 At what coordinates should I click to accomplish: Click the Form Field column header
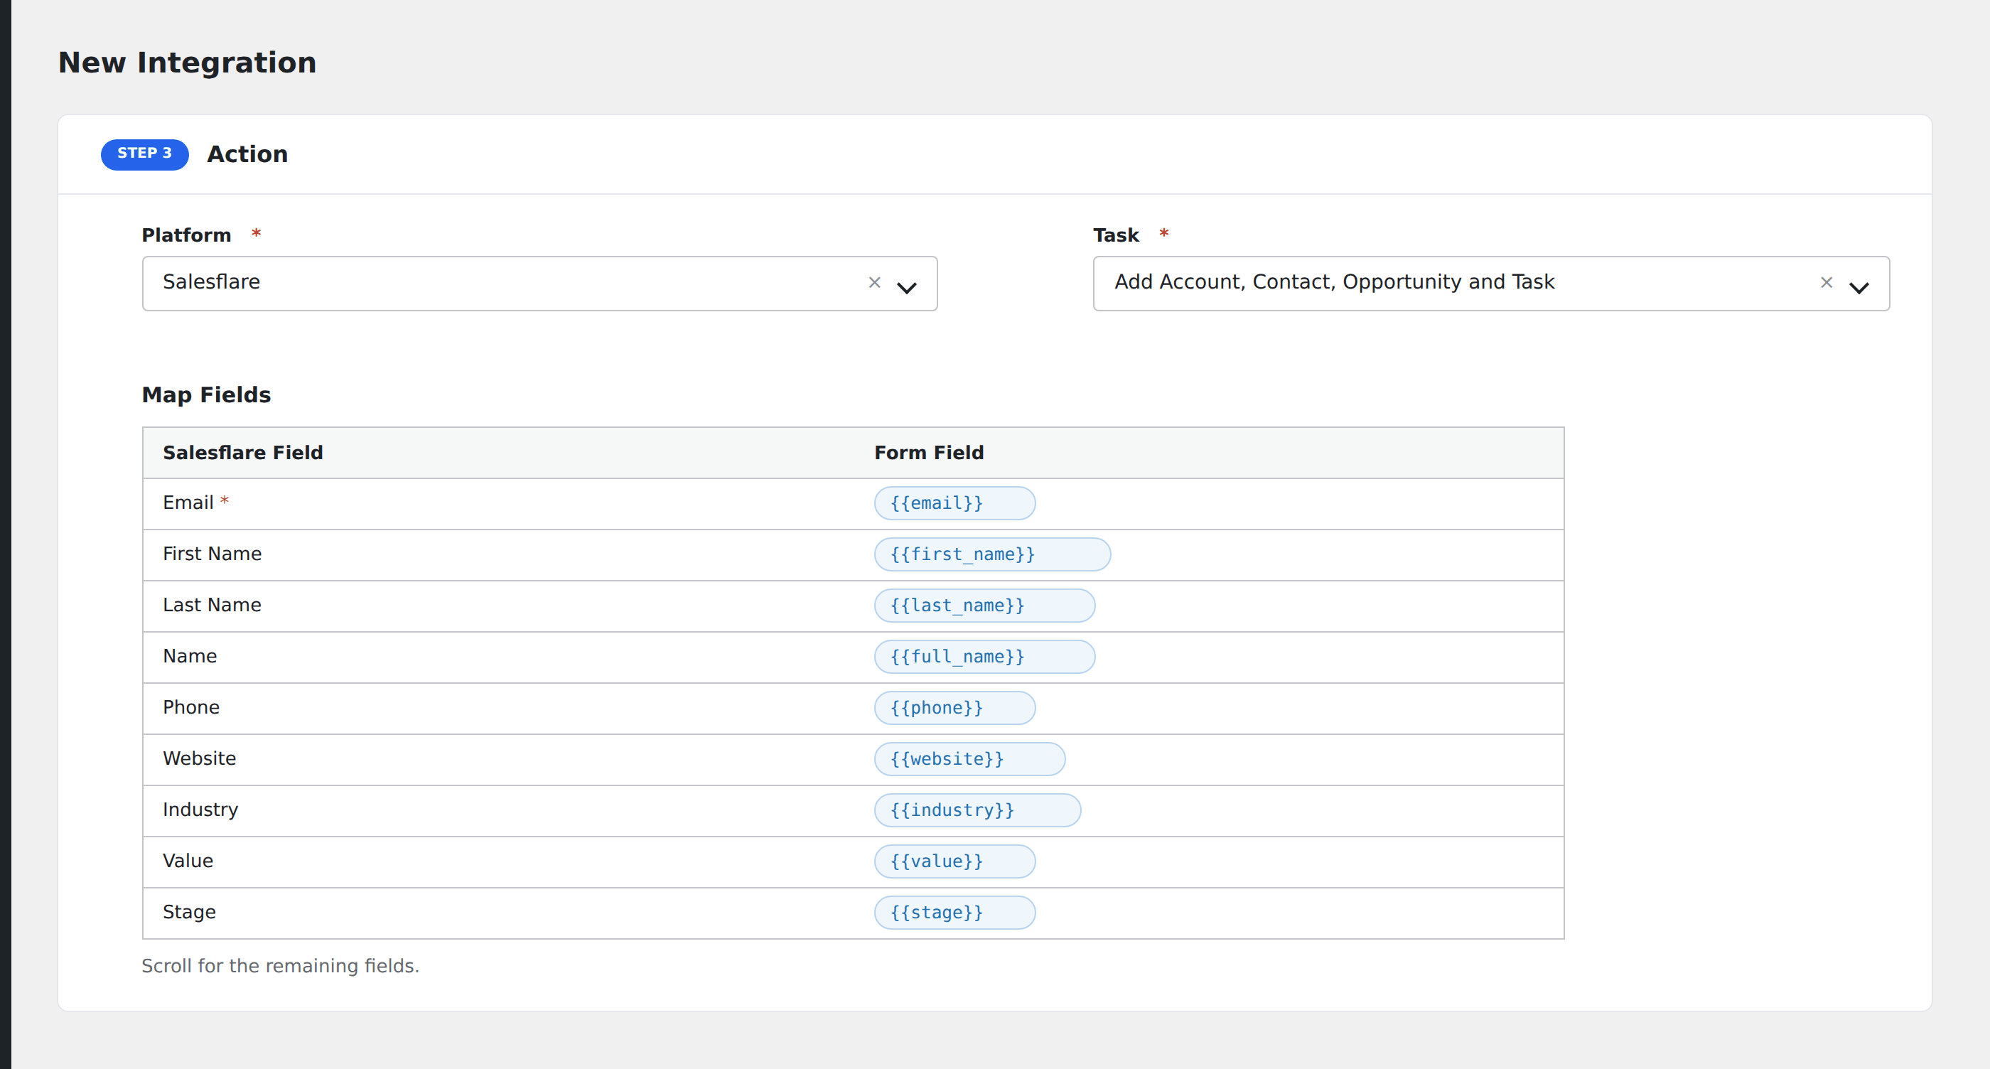(x=929, y=453)
